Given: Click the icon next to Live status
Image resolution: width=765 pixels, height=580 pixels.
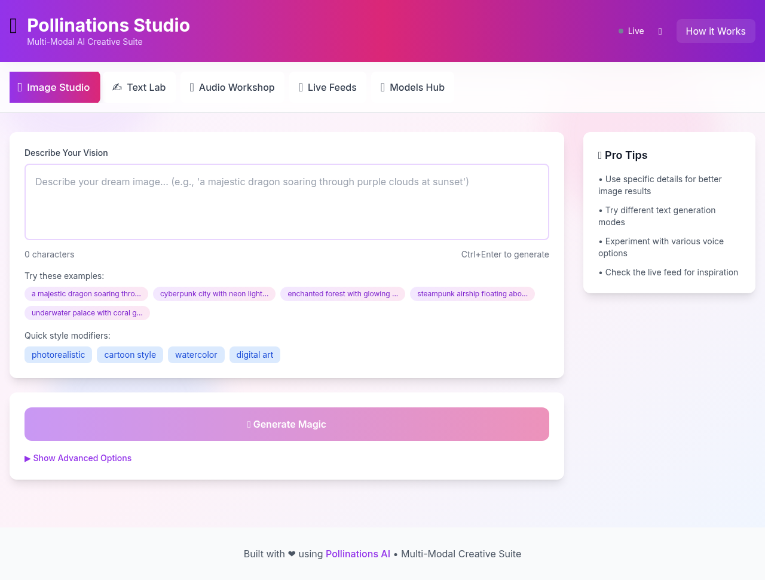Looking at the screenshot, I should click(x=660, y=32).
